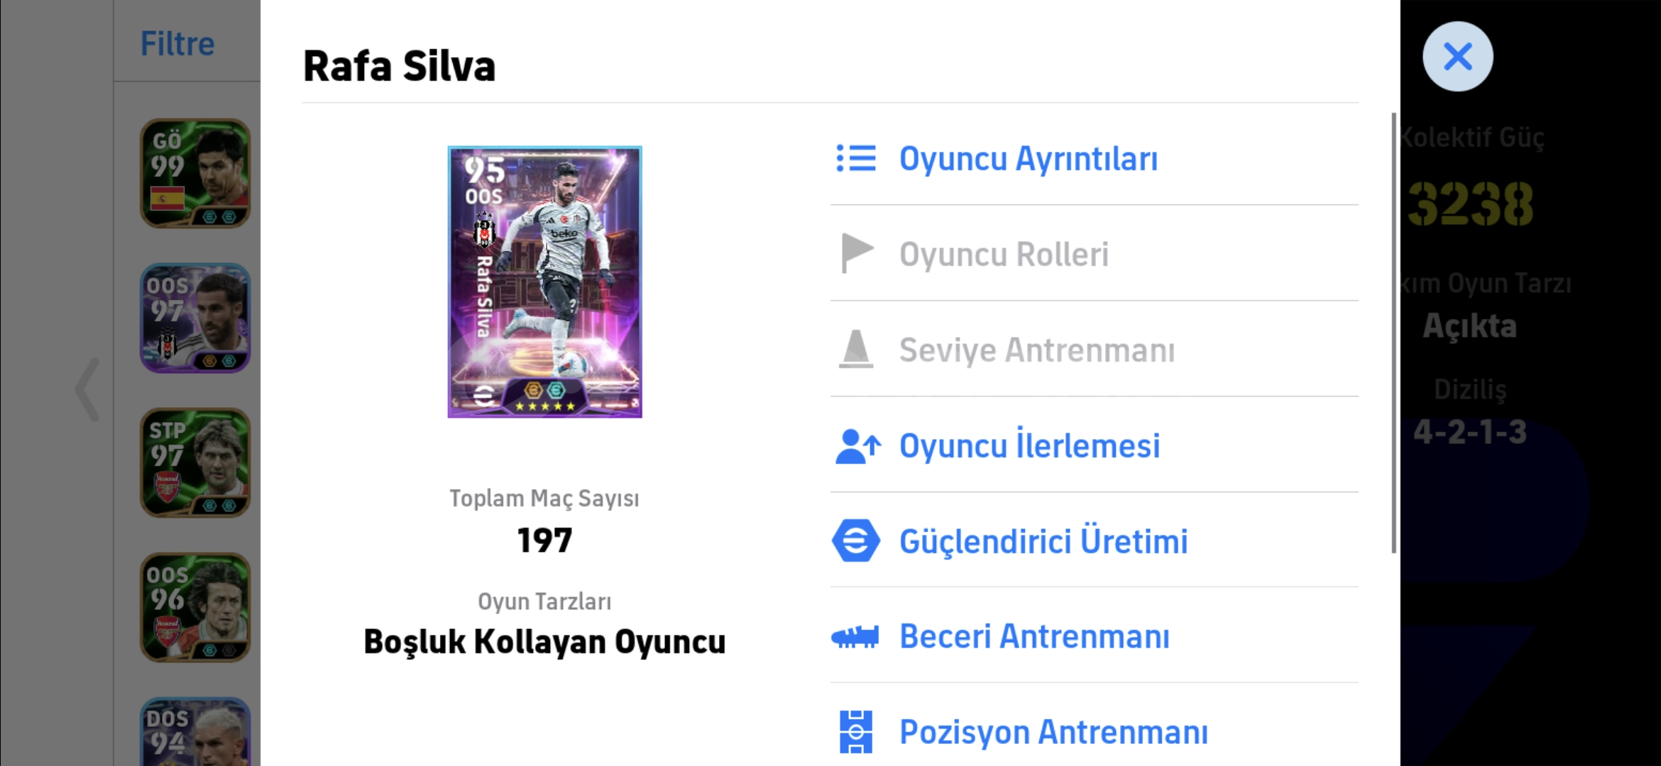The height and width of the screenshot is (766, 1661).
Task: Click the boot icon for Beceri Antrenmanı
Action: 856,636
